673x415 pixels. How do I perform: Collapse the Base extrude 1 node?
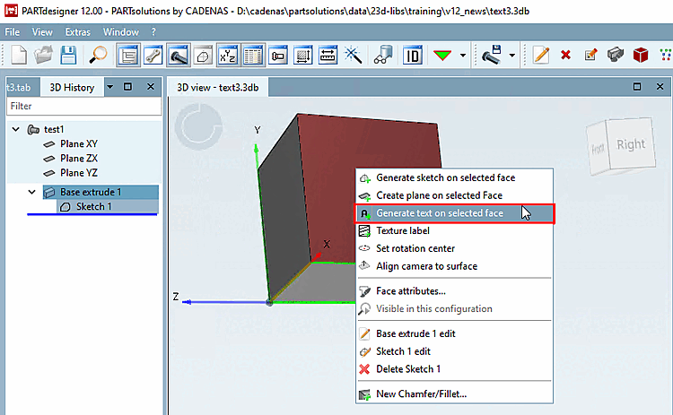[31, 192]
